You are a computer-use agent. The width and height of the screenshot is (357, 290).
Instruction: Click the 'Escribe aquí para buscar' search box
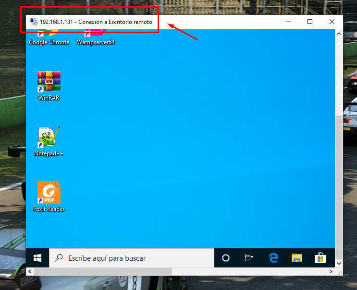point(132,258)
